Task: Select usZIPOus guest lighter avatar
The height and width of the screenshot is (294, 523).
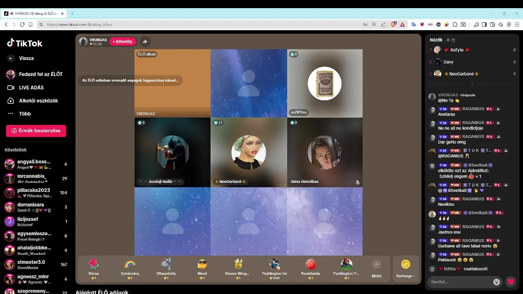Action: [x=324, y=83]
